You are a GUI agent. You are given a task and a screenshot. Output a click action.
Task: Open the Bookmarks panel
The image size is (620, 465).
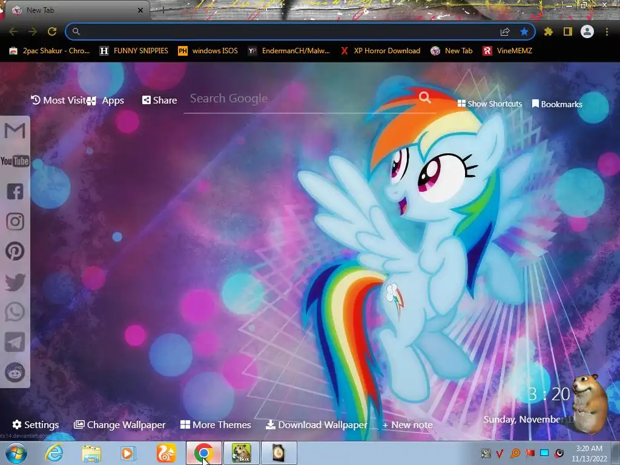(557, 104)
